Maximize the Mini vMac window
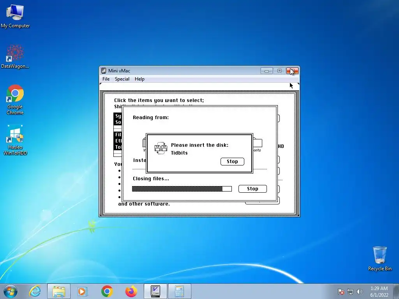 click(279, 71)
